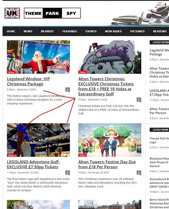The height and width of the screenshot is (209, 169).
Task: Click 'This festive season, join Legoland' excerpt
Action: coord(36,100)
